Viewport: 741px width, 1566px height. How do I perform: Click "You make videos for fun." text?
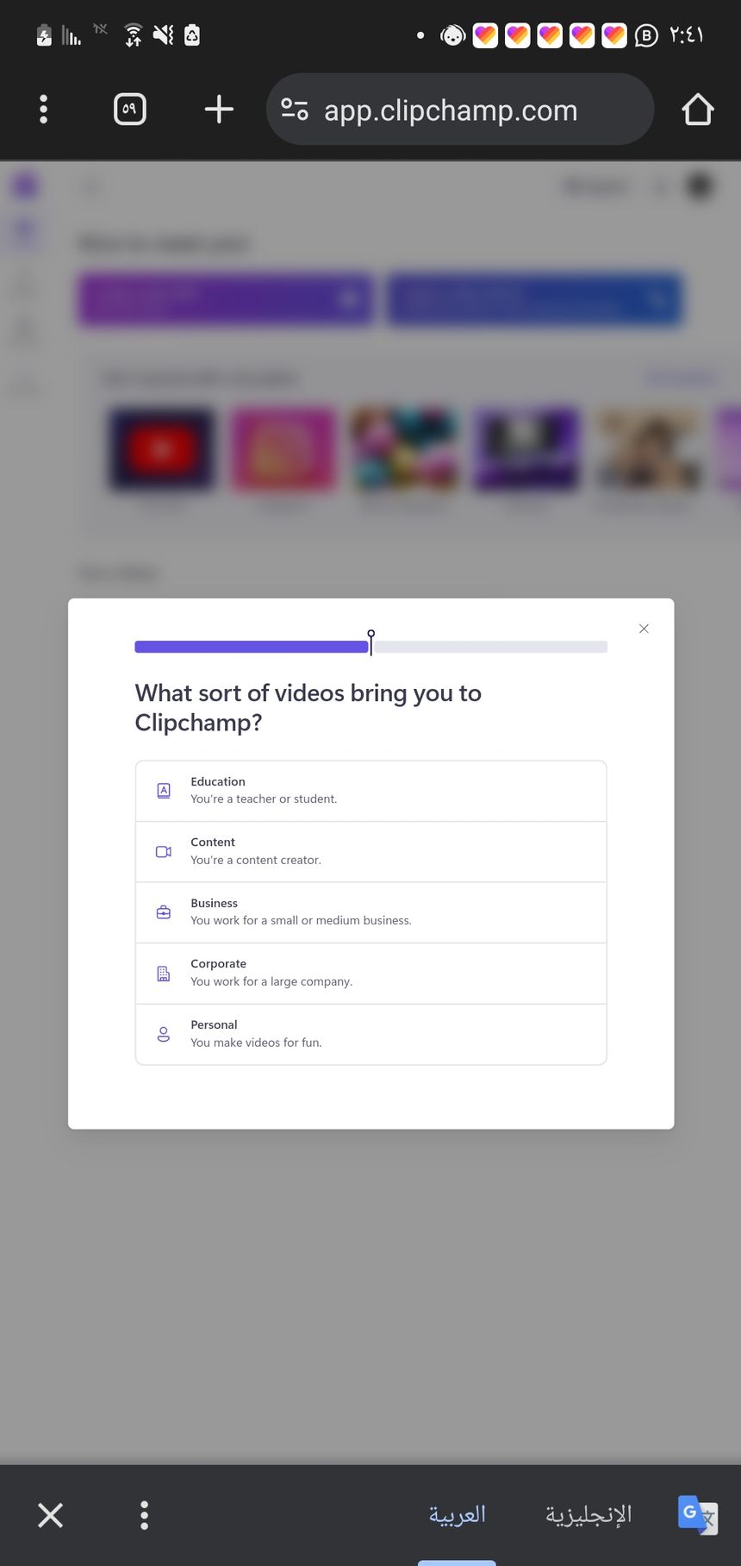click(256, 1043)
